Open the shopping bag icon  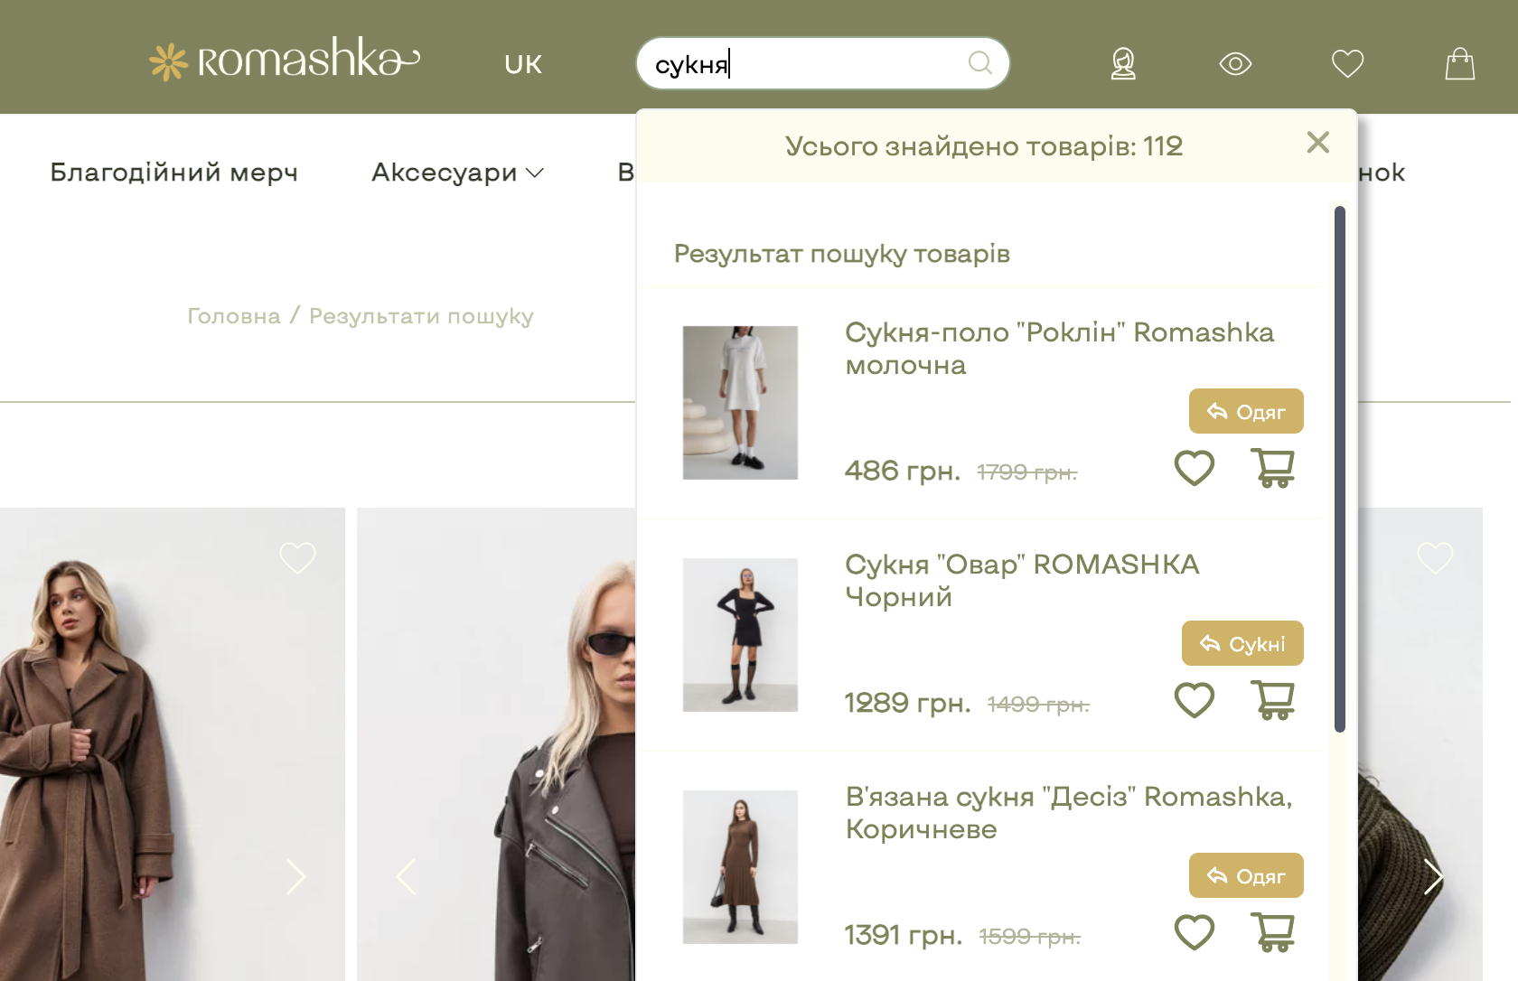pyautogui.click(x=1459, y=63)
